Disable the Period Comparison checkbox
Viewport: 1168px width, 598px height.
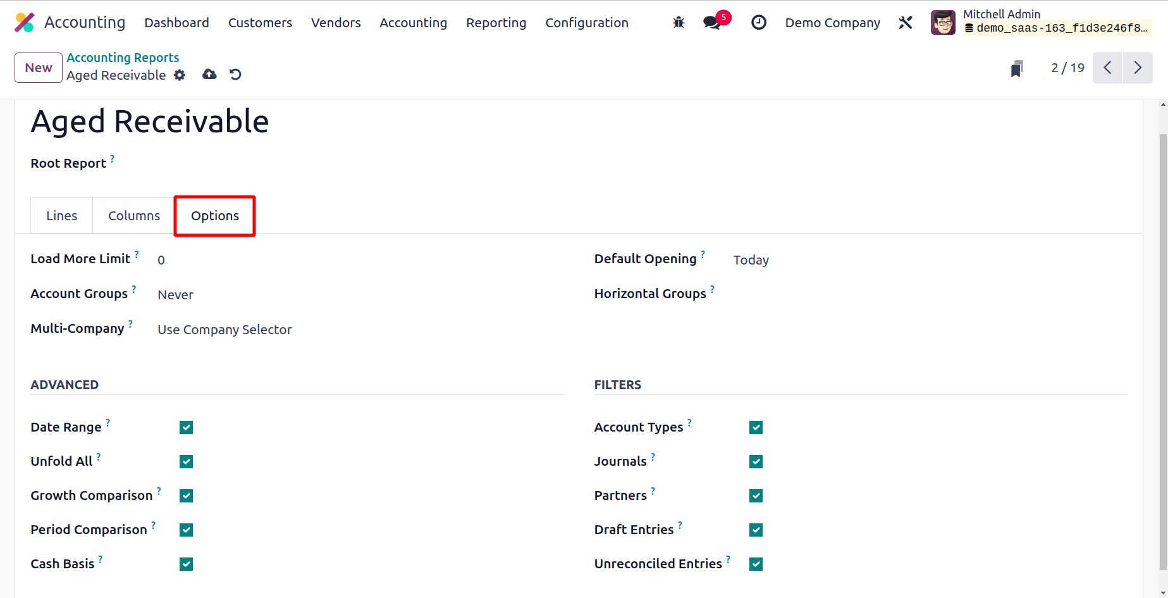[x=186, y=530]
